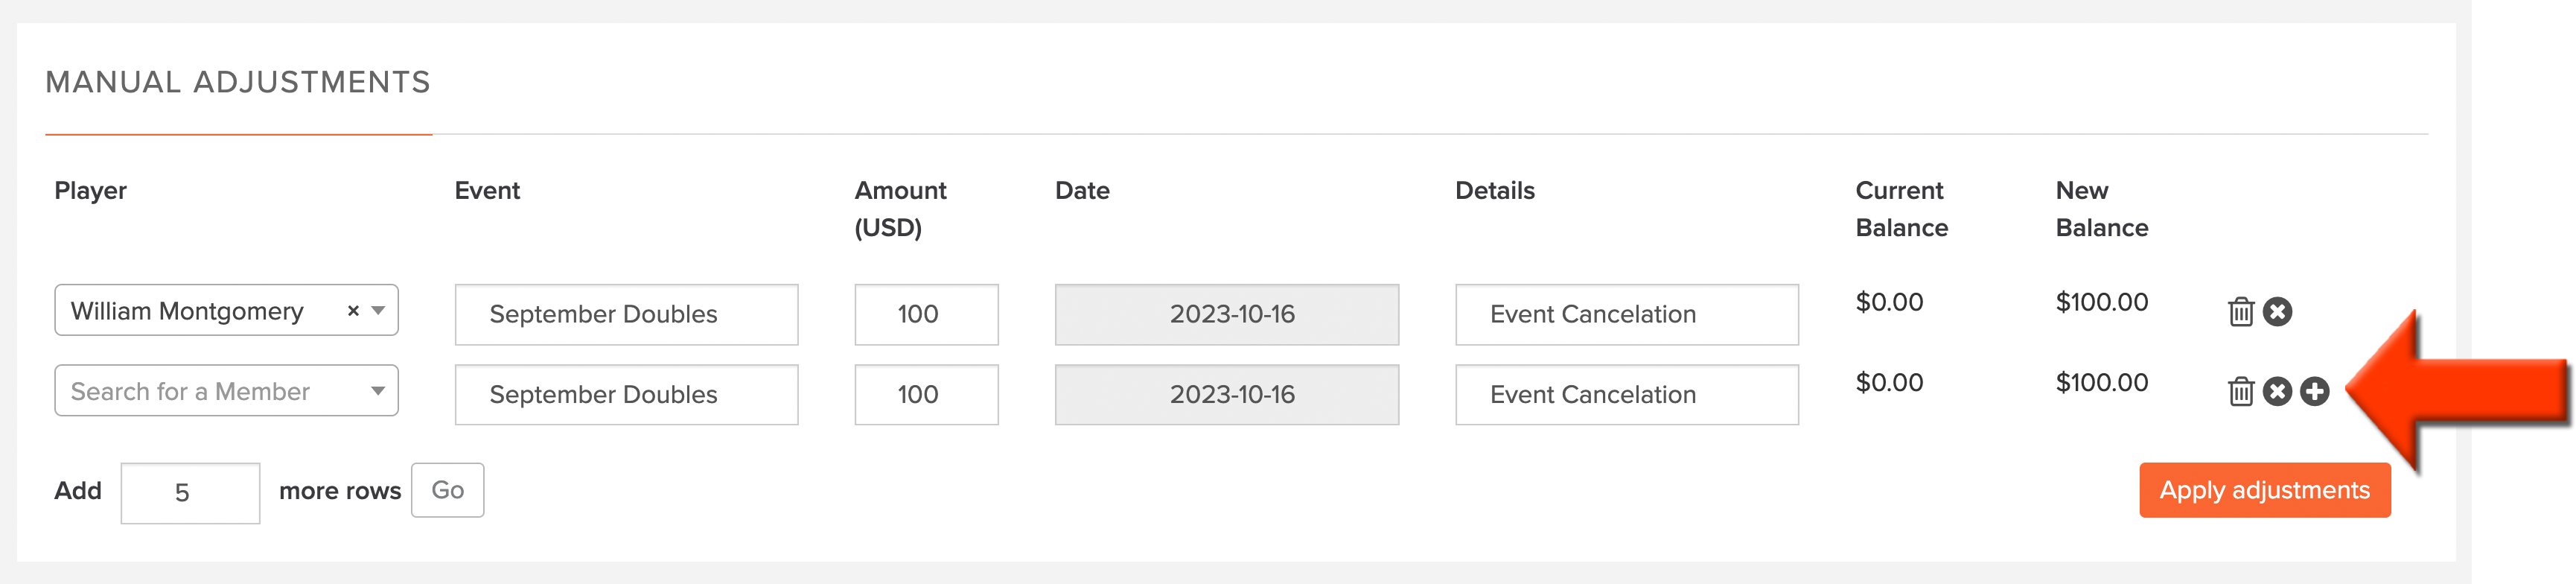Select the first row amount field
Image resolution: width=2576 pixels, height=584 pixels.
[x=926, y=314]
